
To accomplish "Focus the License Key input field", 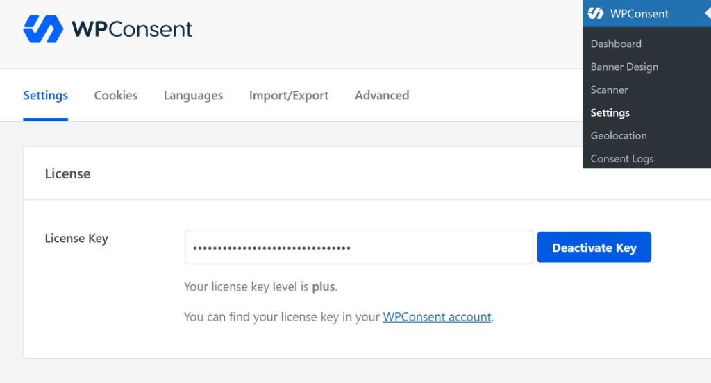I will 359,247.
